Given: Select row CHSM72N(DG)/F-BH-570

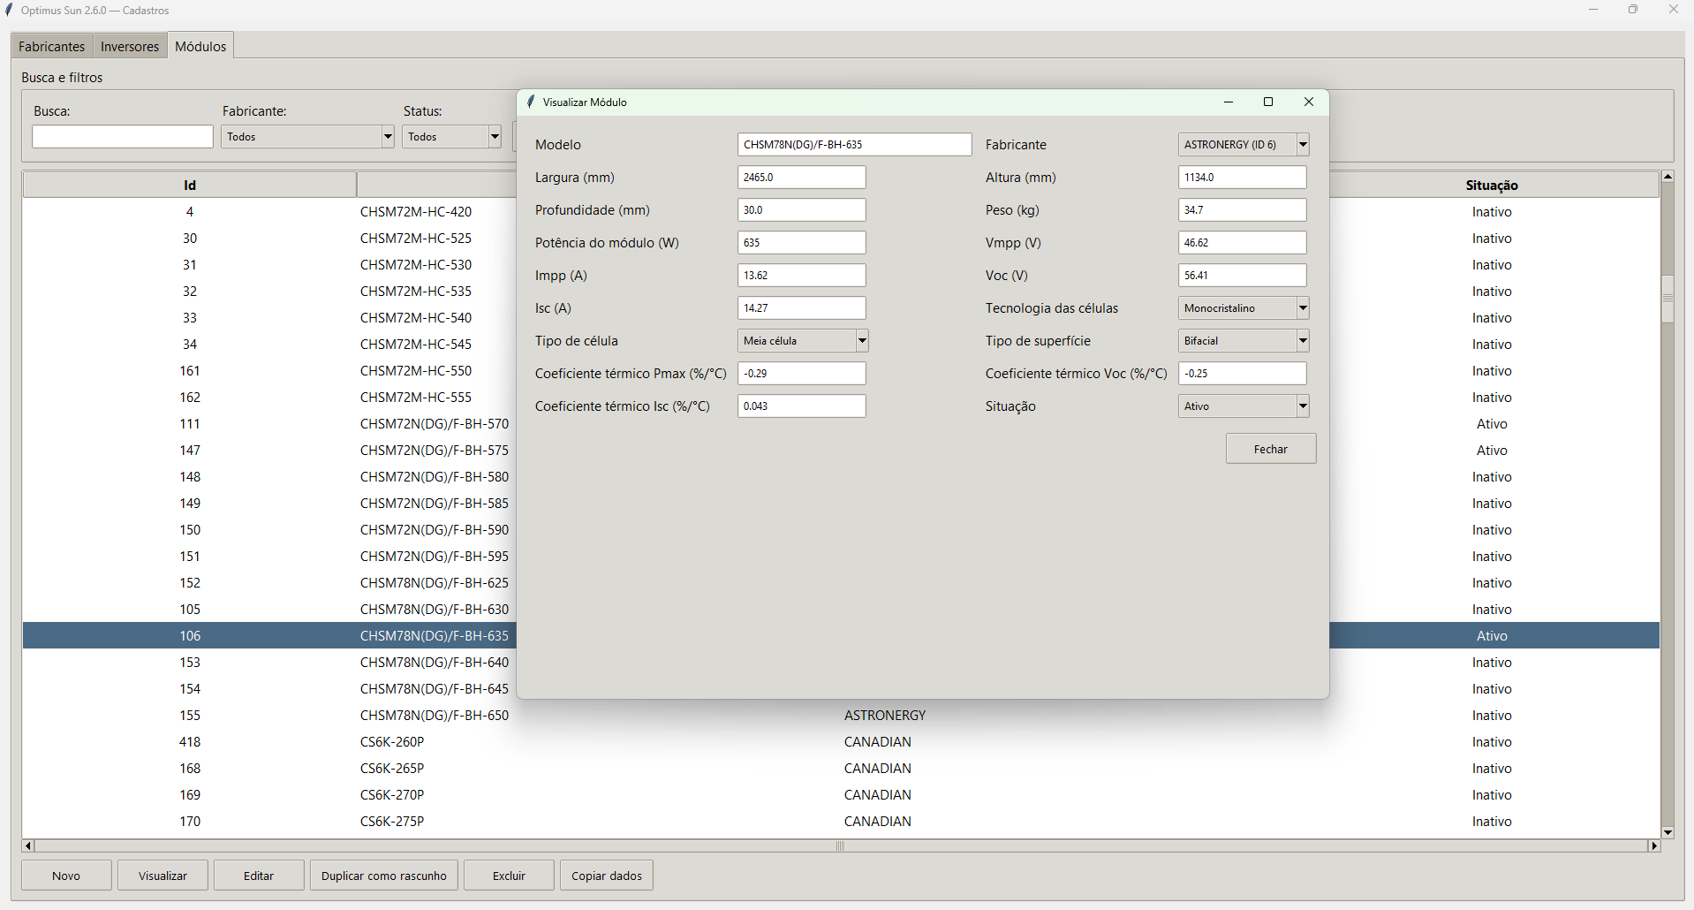Looking at the screenshot, I should click(x=841, y=424).
